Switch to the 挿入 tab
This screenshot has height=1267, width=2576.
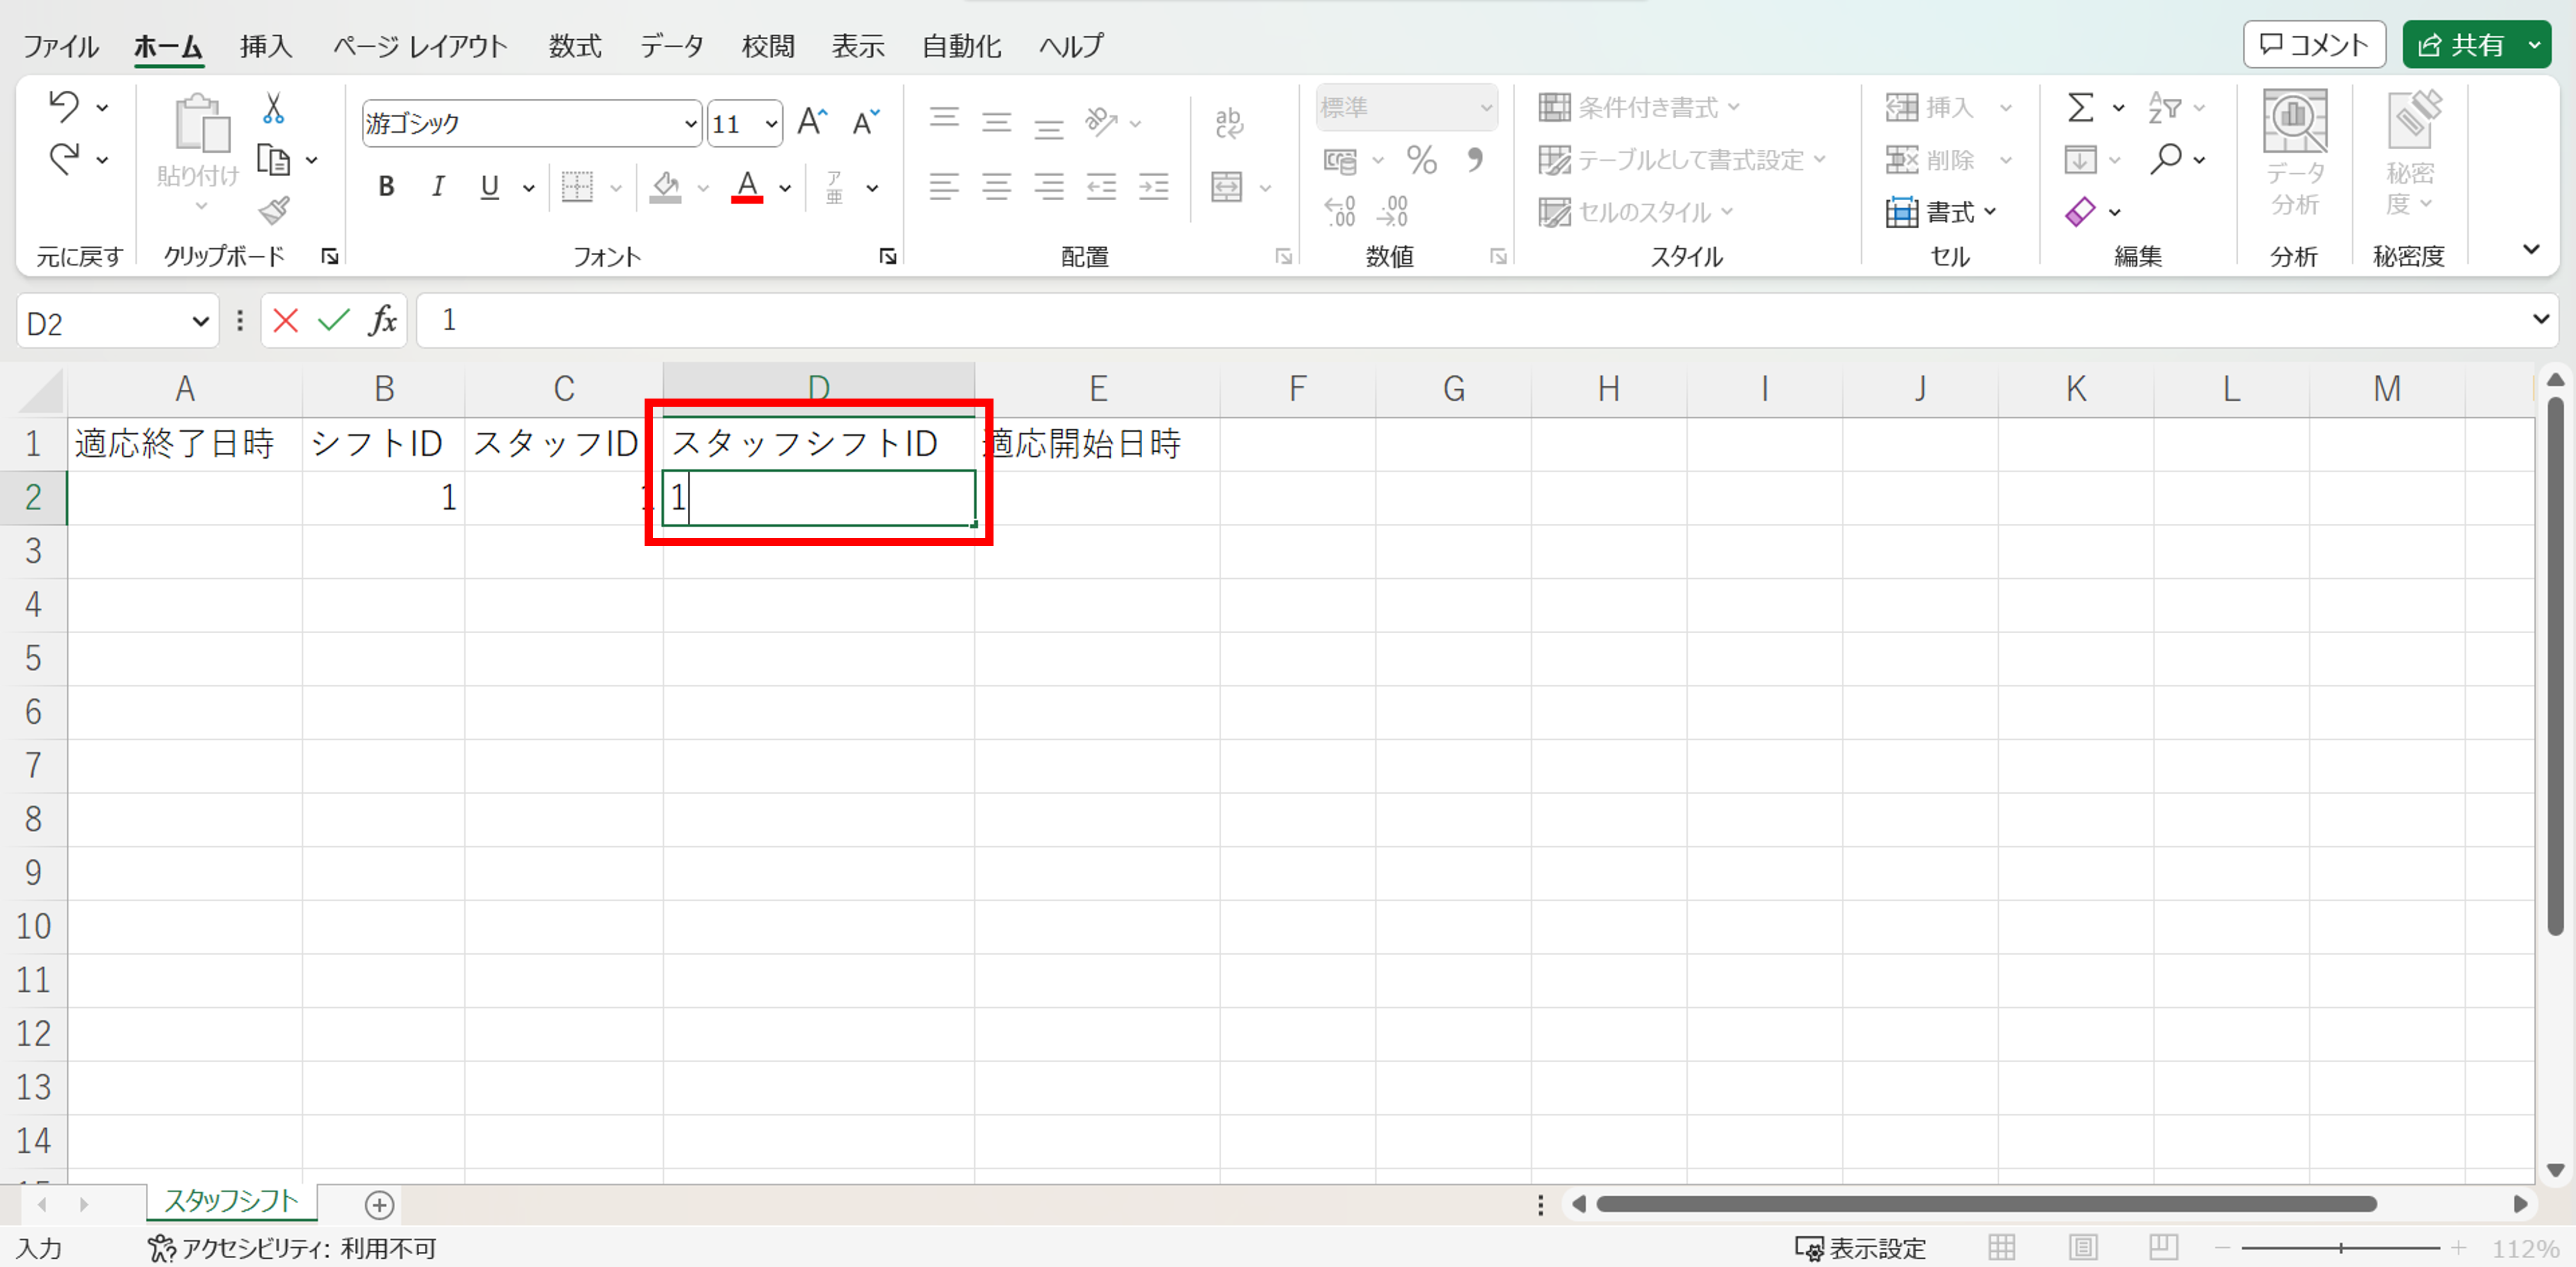[x=266, y=45]
